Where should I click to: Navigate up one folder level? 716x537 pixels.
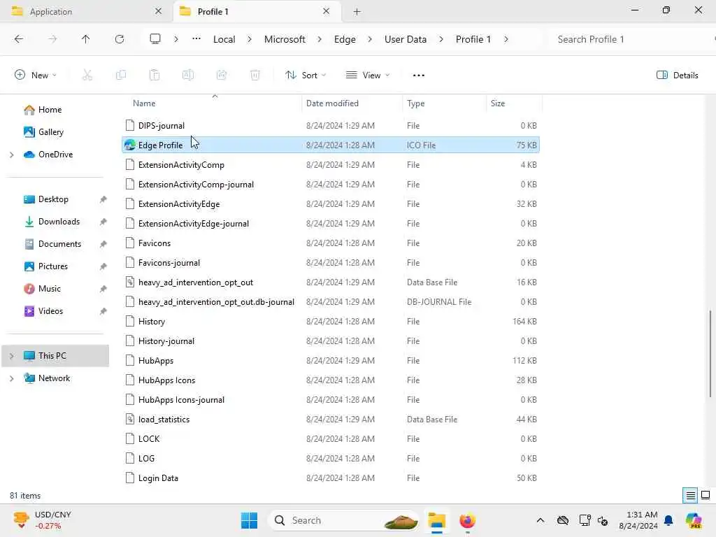coord(85,39)
